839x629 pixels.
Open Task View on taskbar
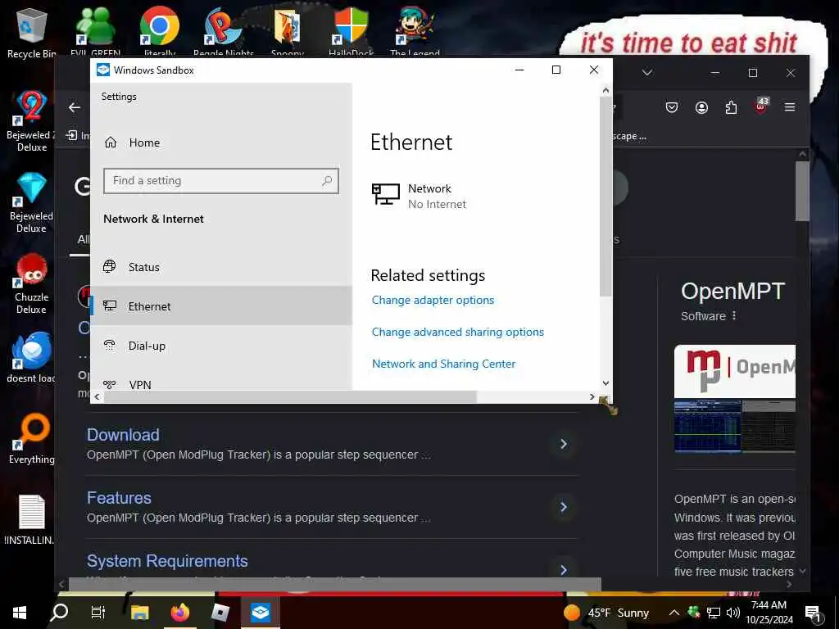click(x=98, y=613)
